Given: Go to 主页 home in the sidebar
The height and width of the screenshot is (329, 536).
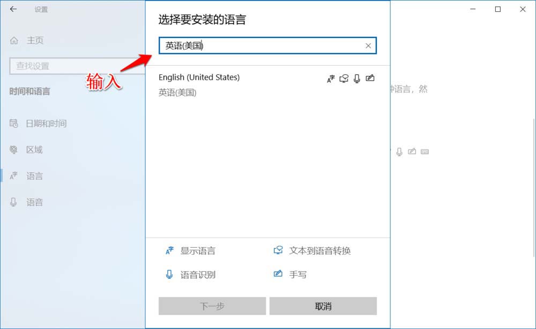Looking at the screenshot, I should pos(34,40).
